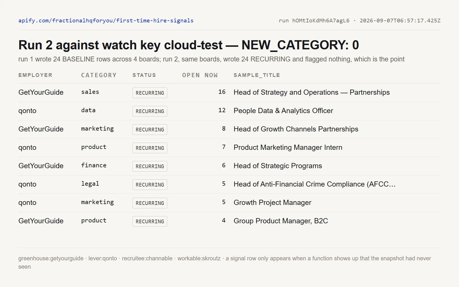The image size is (459, 287).
Task: Click the STATUS column header
Action: (144, 75)
